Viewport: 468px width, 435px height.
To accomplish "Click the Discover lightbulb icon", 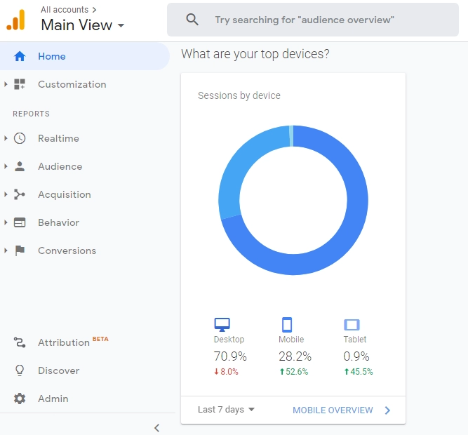I will 20,370.
